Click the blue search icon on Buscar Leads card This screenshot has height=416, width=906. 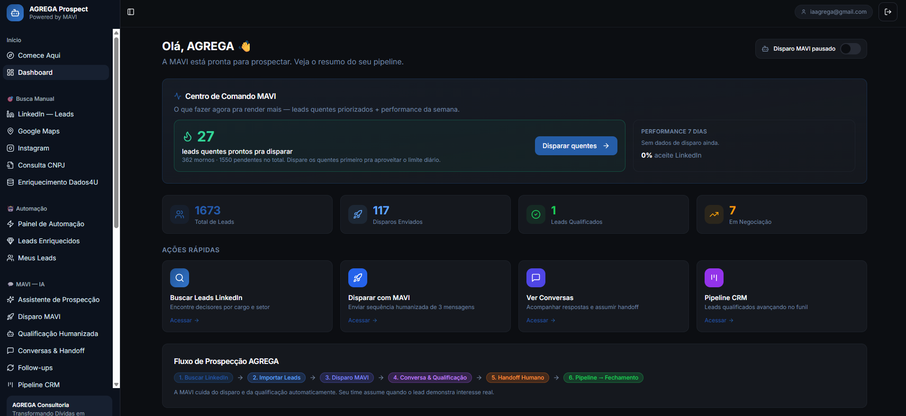[x=180, y=278]
